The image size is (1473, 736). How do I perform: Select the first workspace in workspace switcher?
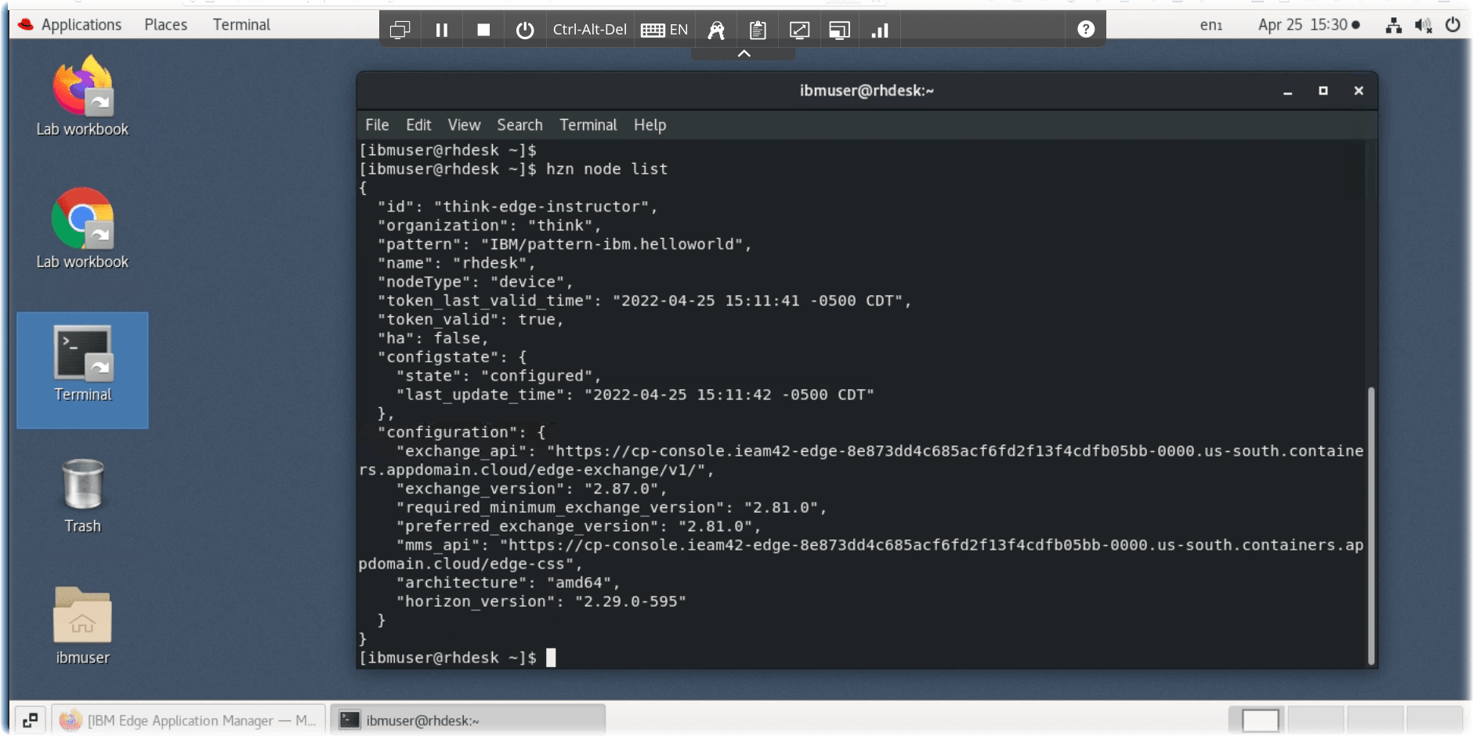1261,720
